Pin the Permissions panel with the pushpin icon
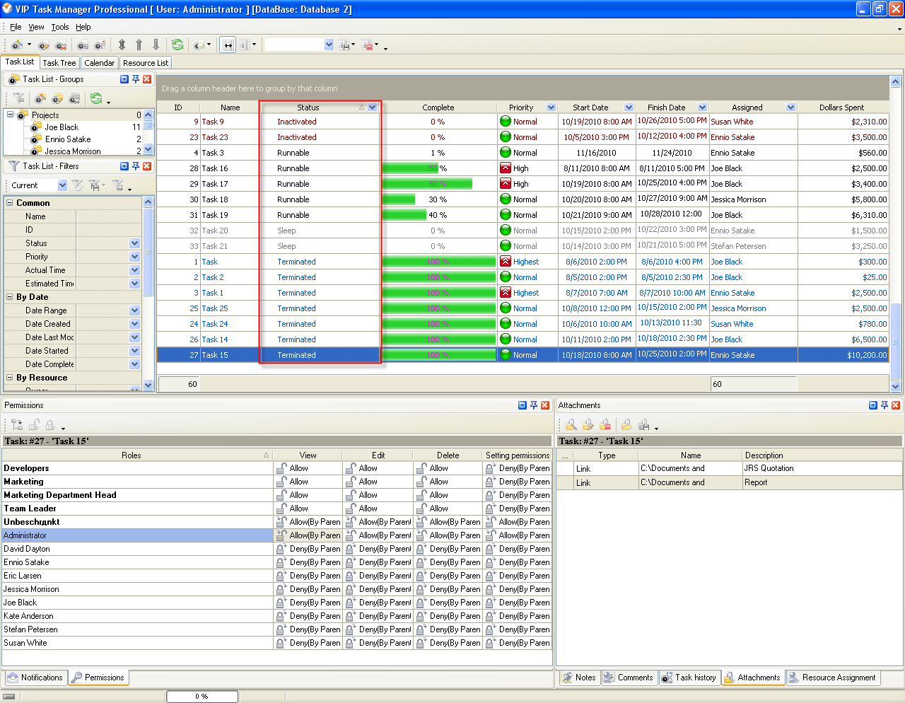Image resolution: width=905 pixels, height=703 pixels. point(534,405)
